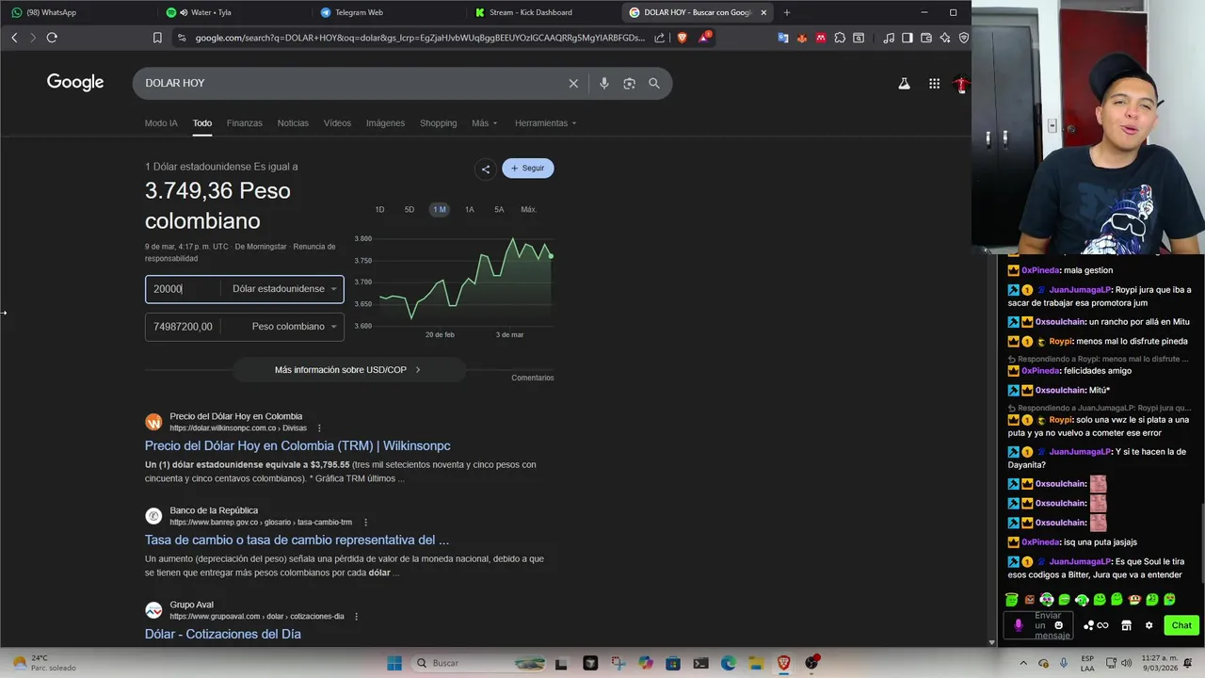
Task: Open the Google Translate extension
Action: point(783,38)
